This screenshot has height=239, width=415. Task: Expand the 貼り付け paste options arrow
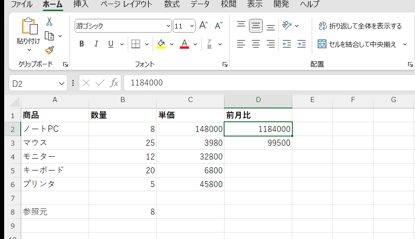(29, 50)
